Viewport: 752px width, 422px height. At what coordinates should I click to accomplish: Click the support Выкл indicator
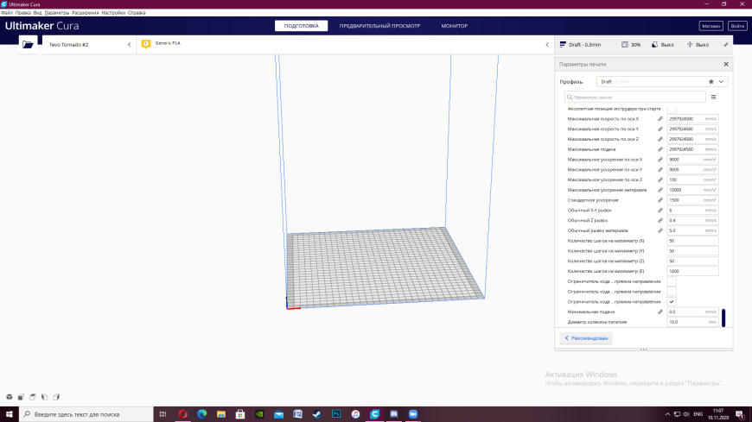pyautogui.click(x=663, y=45)
